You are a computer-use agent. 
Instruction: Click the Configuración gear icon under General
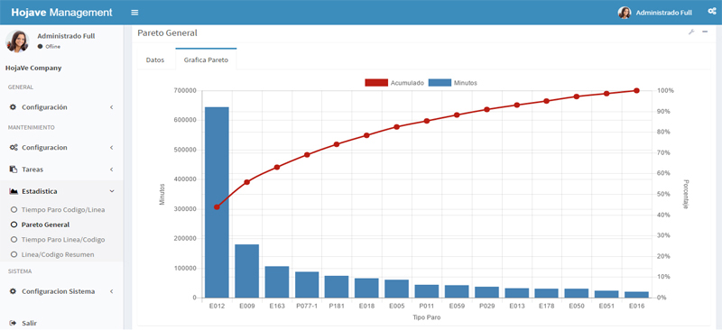tap(13, 107)
